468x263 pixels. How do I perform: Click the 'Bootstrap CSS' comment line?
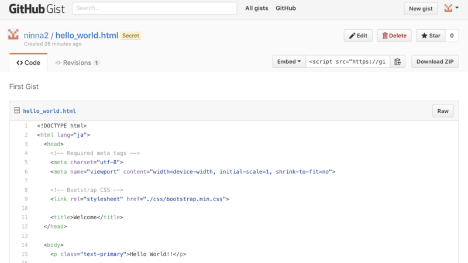click(x=87, y=190)
